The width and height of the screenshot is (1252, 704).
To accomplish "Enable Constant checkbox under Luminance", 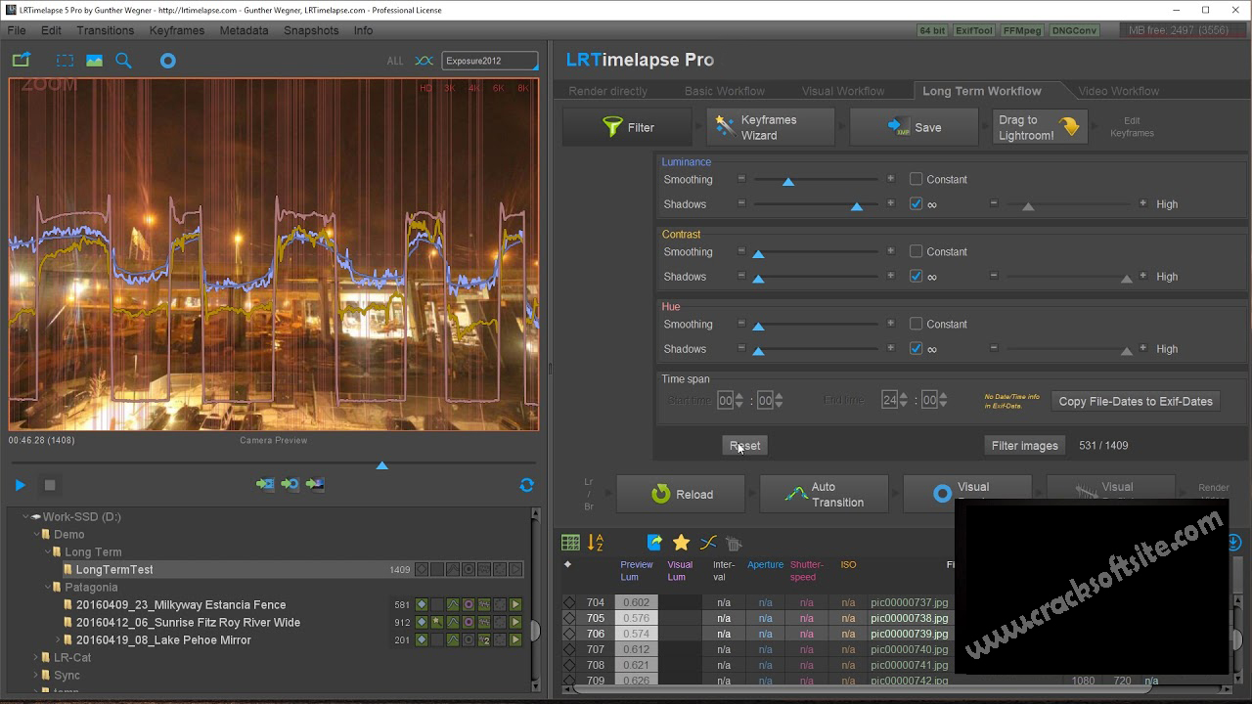I will coord(917,179).
